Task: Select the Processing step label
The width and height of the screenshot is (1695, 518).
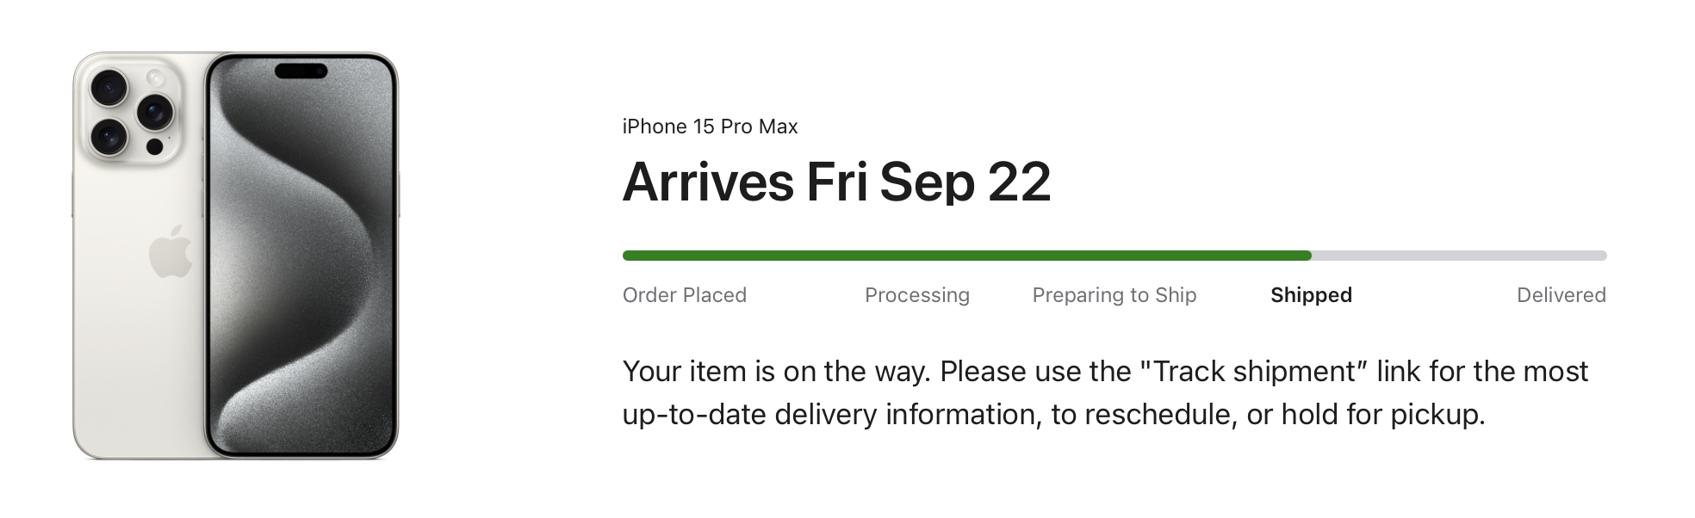Action: click(x=916, y=295)
